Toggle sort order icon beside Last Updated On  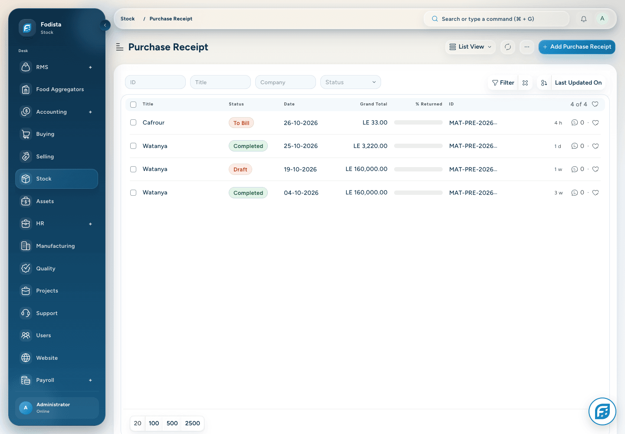544,82
